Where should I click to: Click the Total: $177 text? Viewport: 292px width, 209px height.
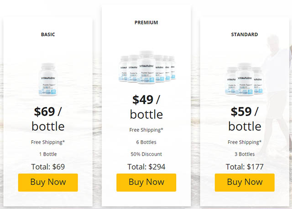point(245,167)
